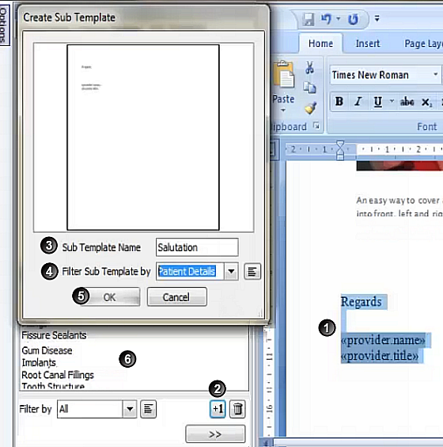443x447 pixels.
Task: Click the Cut scissors icon
Action: pyautogui.click(x=309, y=68)
